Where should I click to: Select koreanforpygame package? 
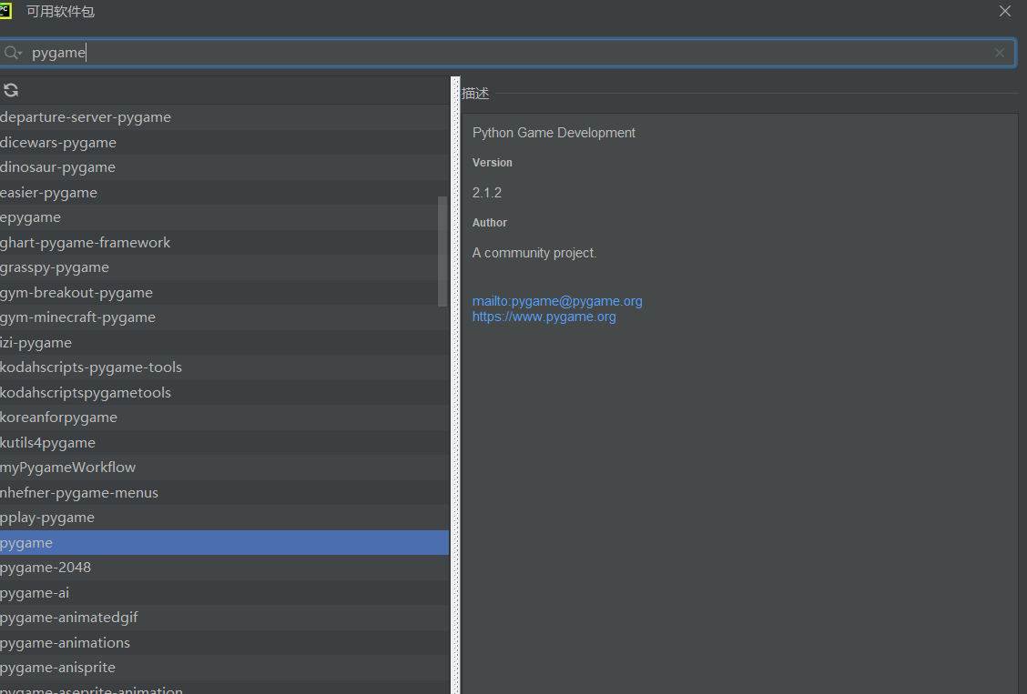pyautogui.click(x=225, y=417)
